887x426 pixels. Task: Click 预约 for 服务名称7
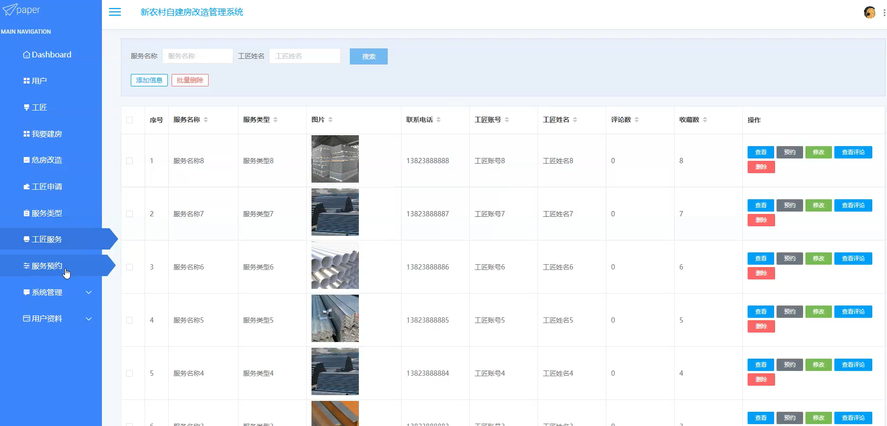tap(790, 205)
